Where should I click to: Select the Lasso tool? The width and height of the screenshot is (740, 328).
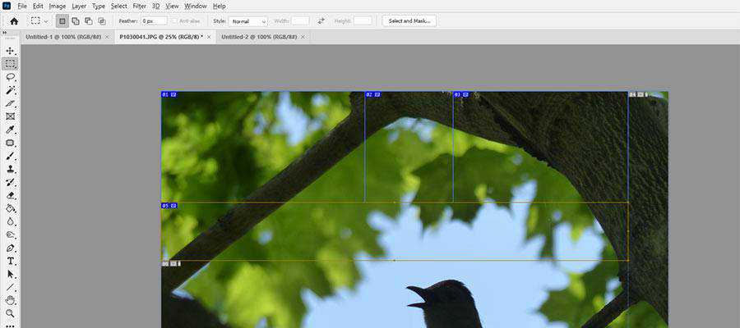11,76
